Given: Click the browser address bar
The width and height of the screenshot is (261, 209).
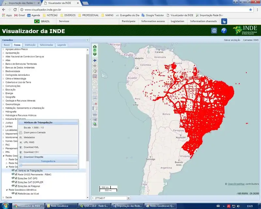Looking at the screenshot, I should [x=130, y=10].
